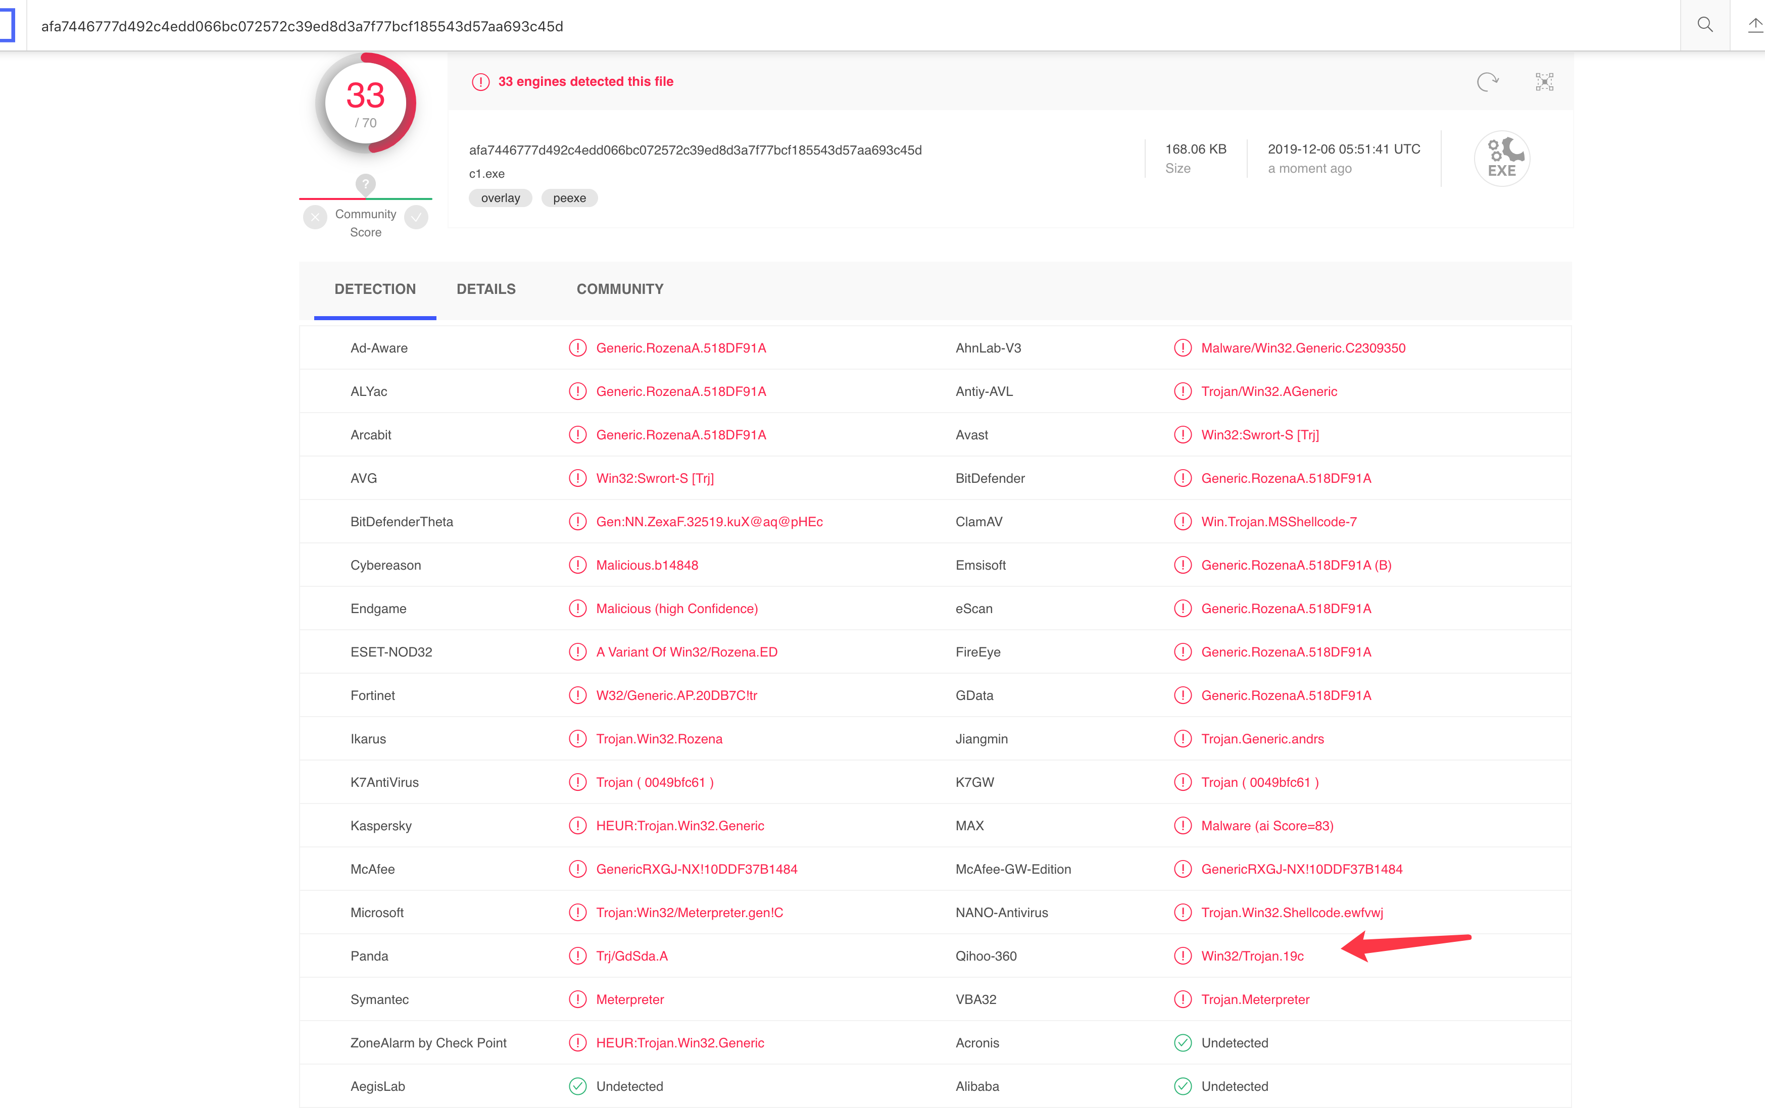Click the Trojan.Win32.Rozena result
Viewport: 1765px width, 1108px height.
(x=659, y=739)
